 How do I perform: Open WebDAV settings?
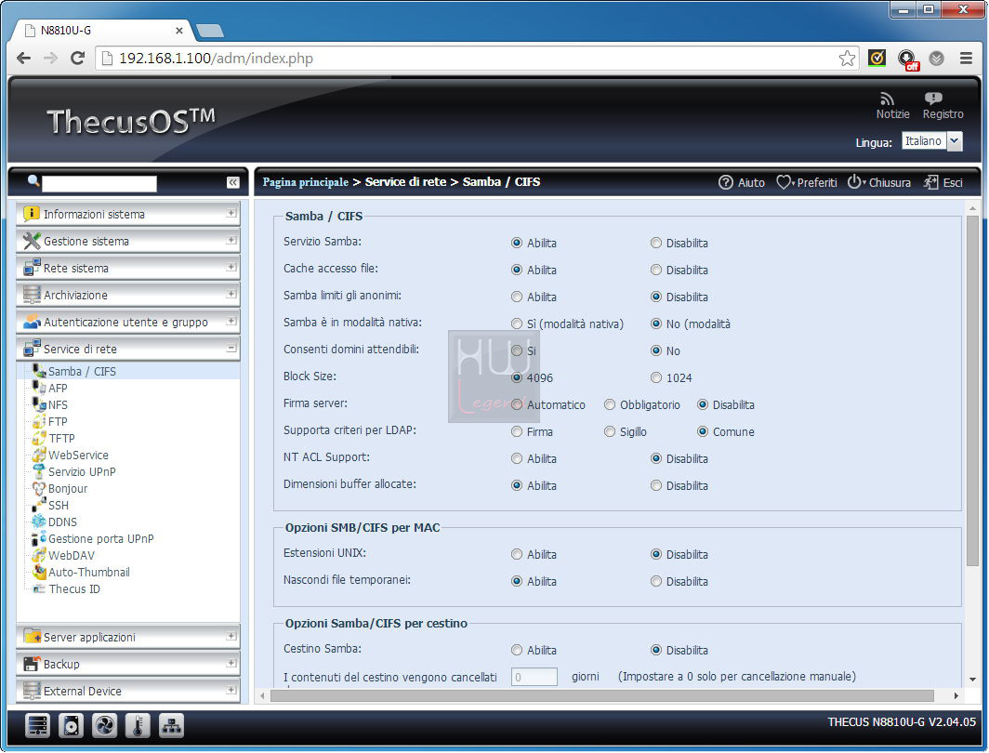71,556
